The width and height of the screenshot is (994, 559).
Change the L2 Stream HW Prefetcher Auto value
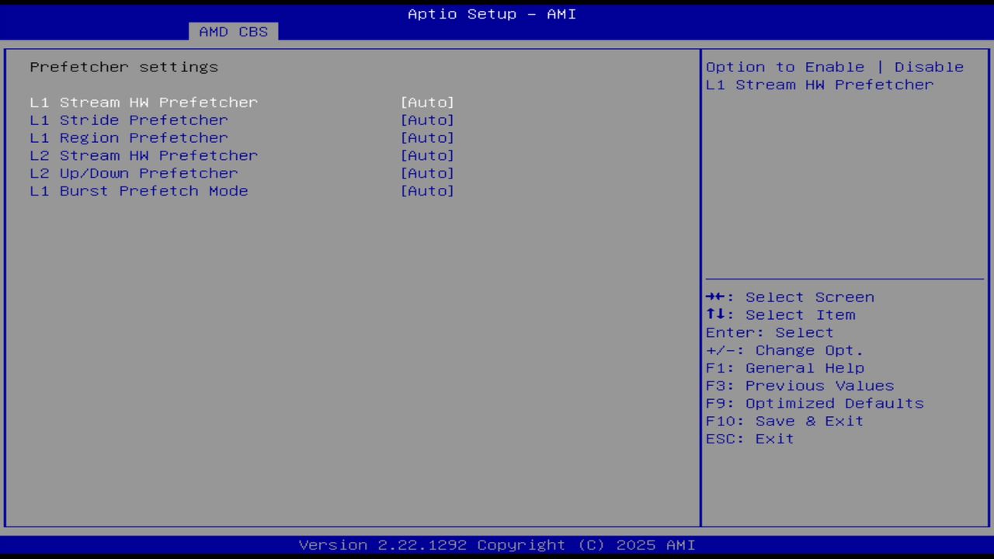point(427,156)
